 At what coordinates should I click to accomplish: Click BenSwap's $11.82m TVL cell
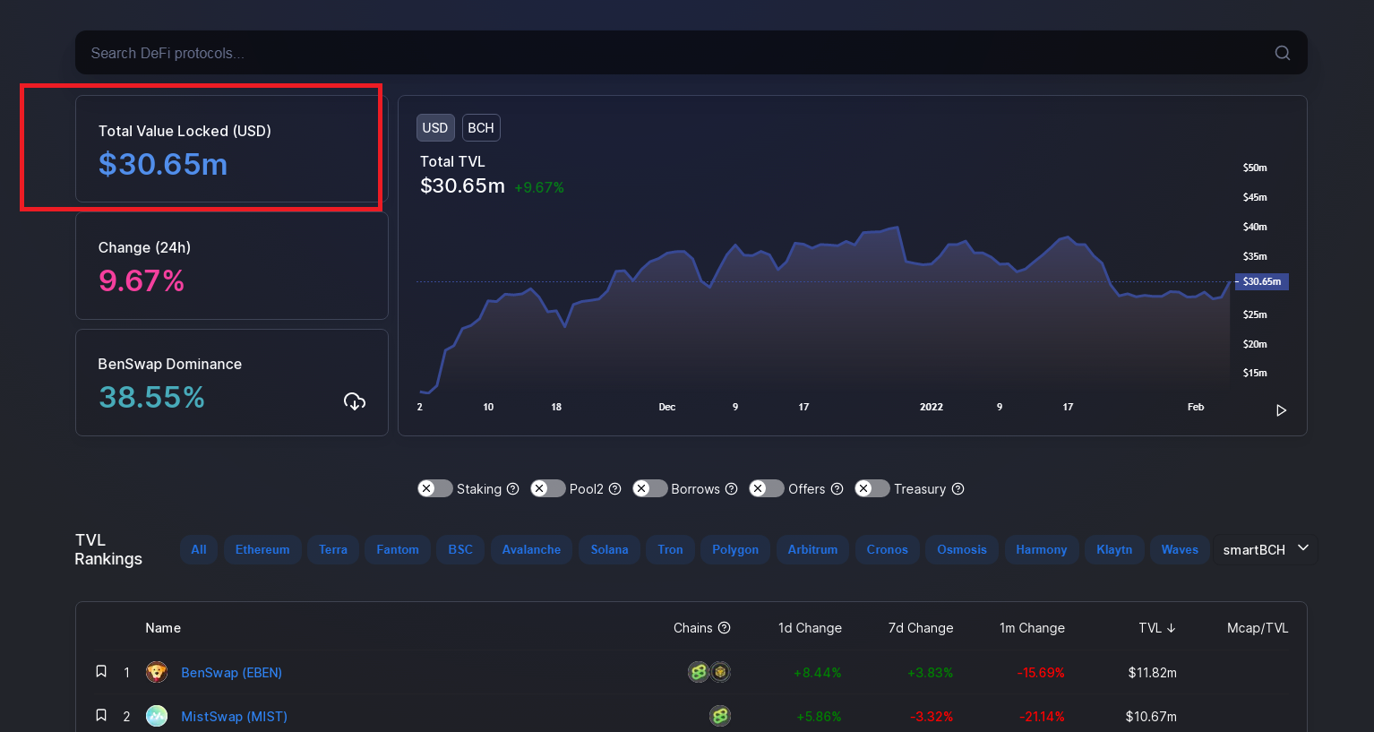pos(1153,672)
